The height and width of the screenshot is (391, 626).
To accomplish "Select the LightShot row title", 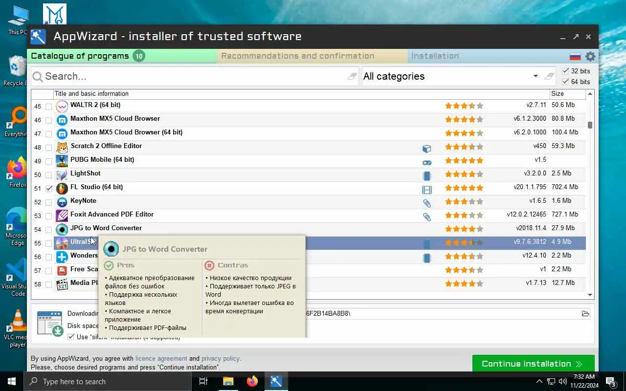I will click(86, 174).
